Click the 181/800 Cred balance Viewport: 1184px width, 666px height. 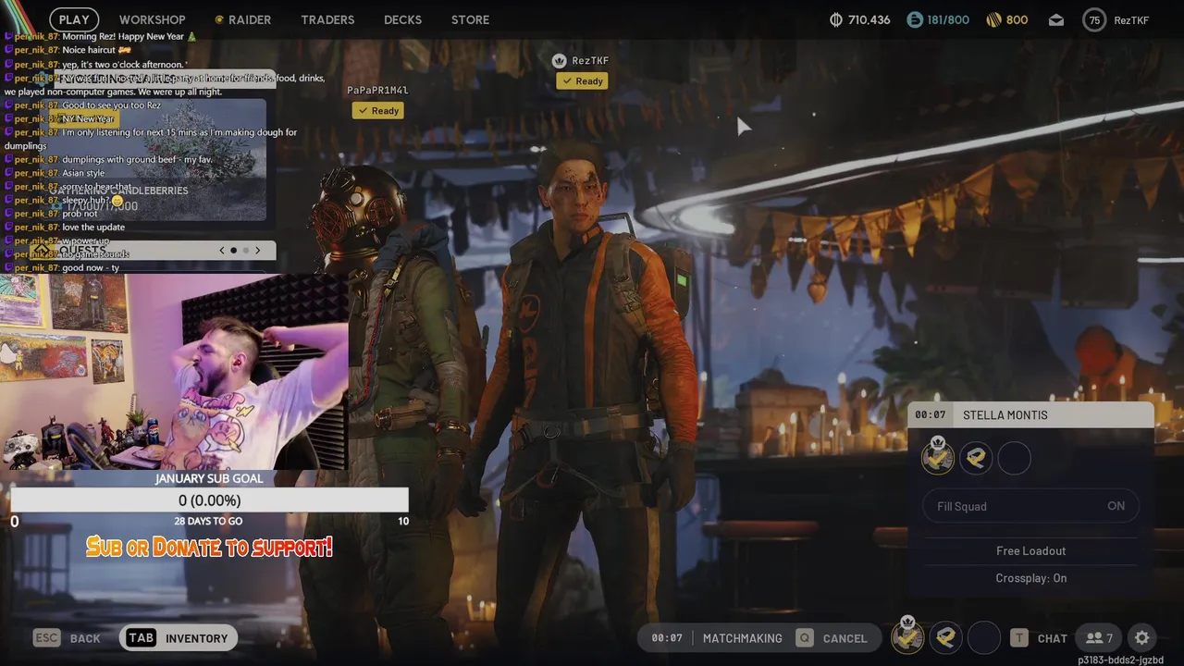pos(948,19)
